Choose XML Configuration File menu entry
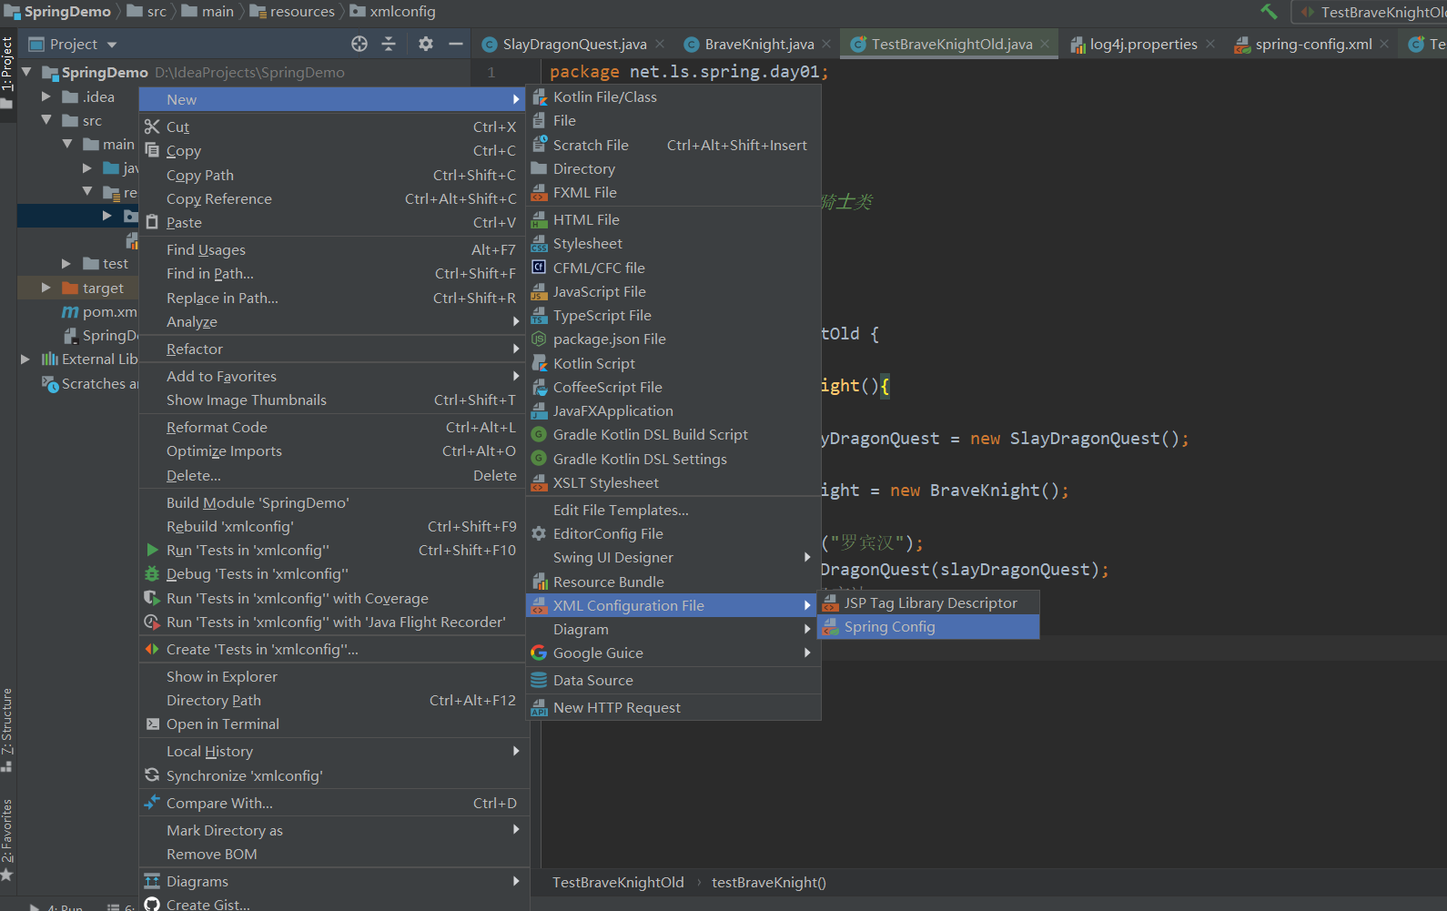This screenshot has height=911, width=1447. tap(673, 605)
